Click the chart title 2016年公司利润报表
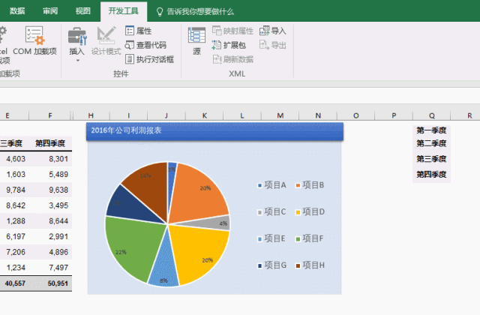 click(x=126, y=130)
